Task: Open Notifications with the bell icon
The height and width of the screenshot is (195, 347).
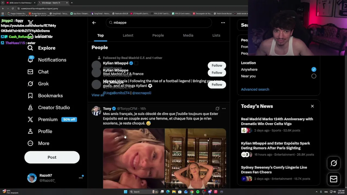Action: 47,60
